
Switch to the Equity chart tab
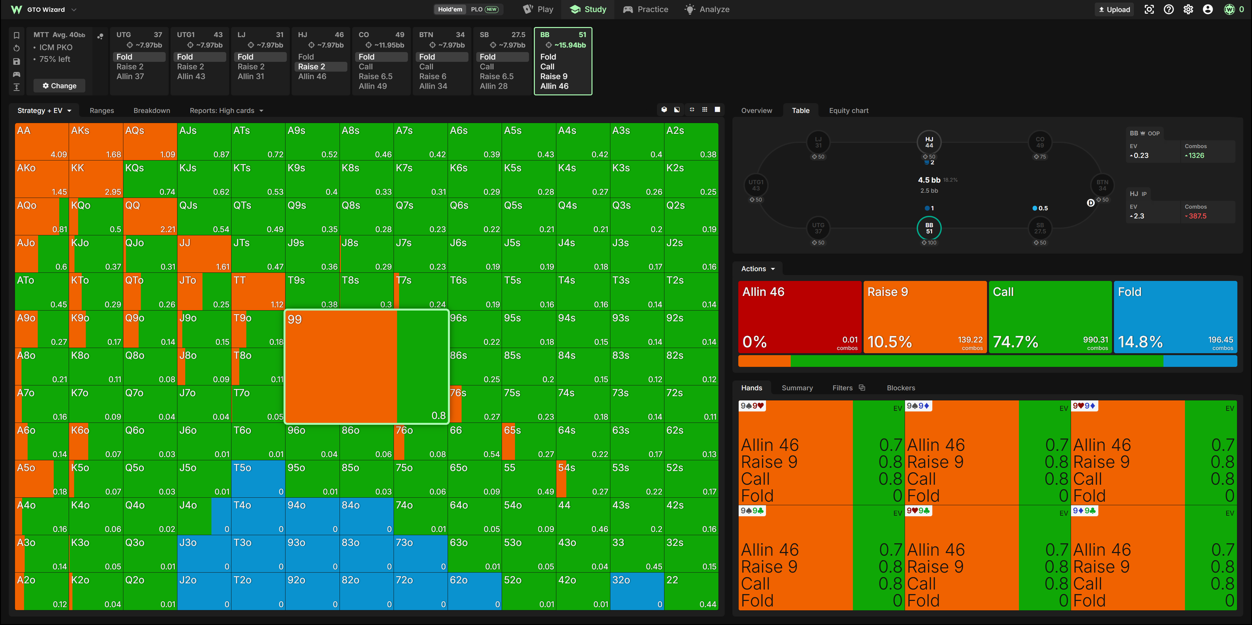(x=849, y=110)
